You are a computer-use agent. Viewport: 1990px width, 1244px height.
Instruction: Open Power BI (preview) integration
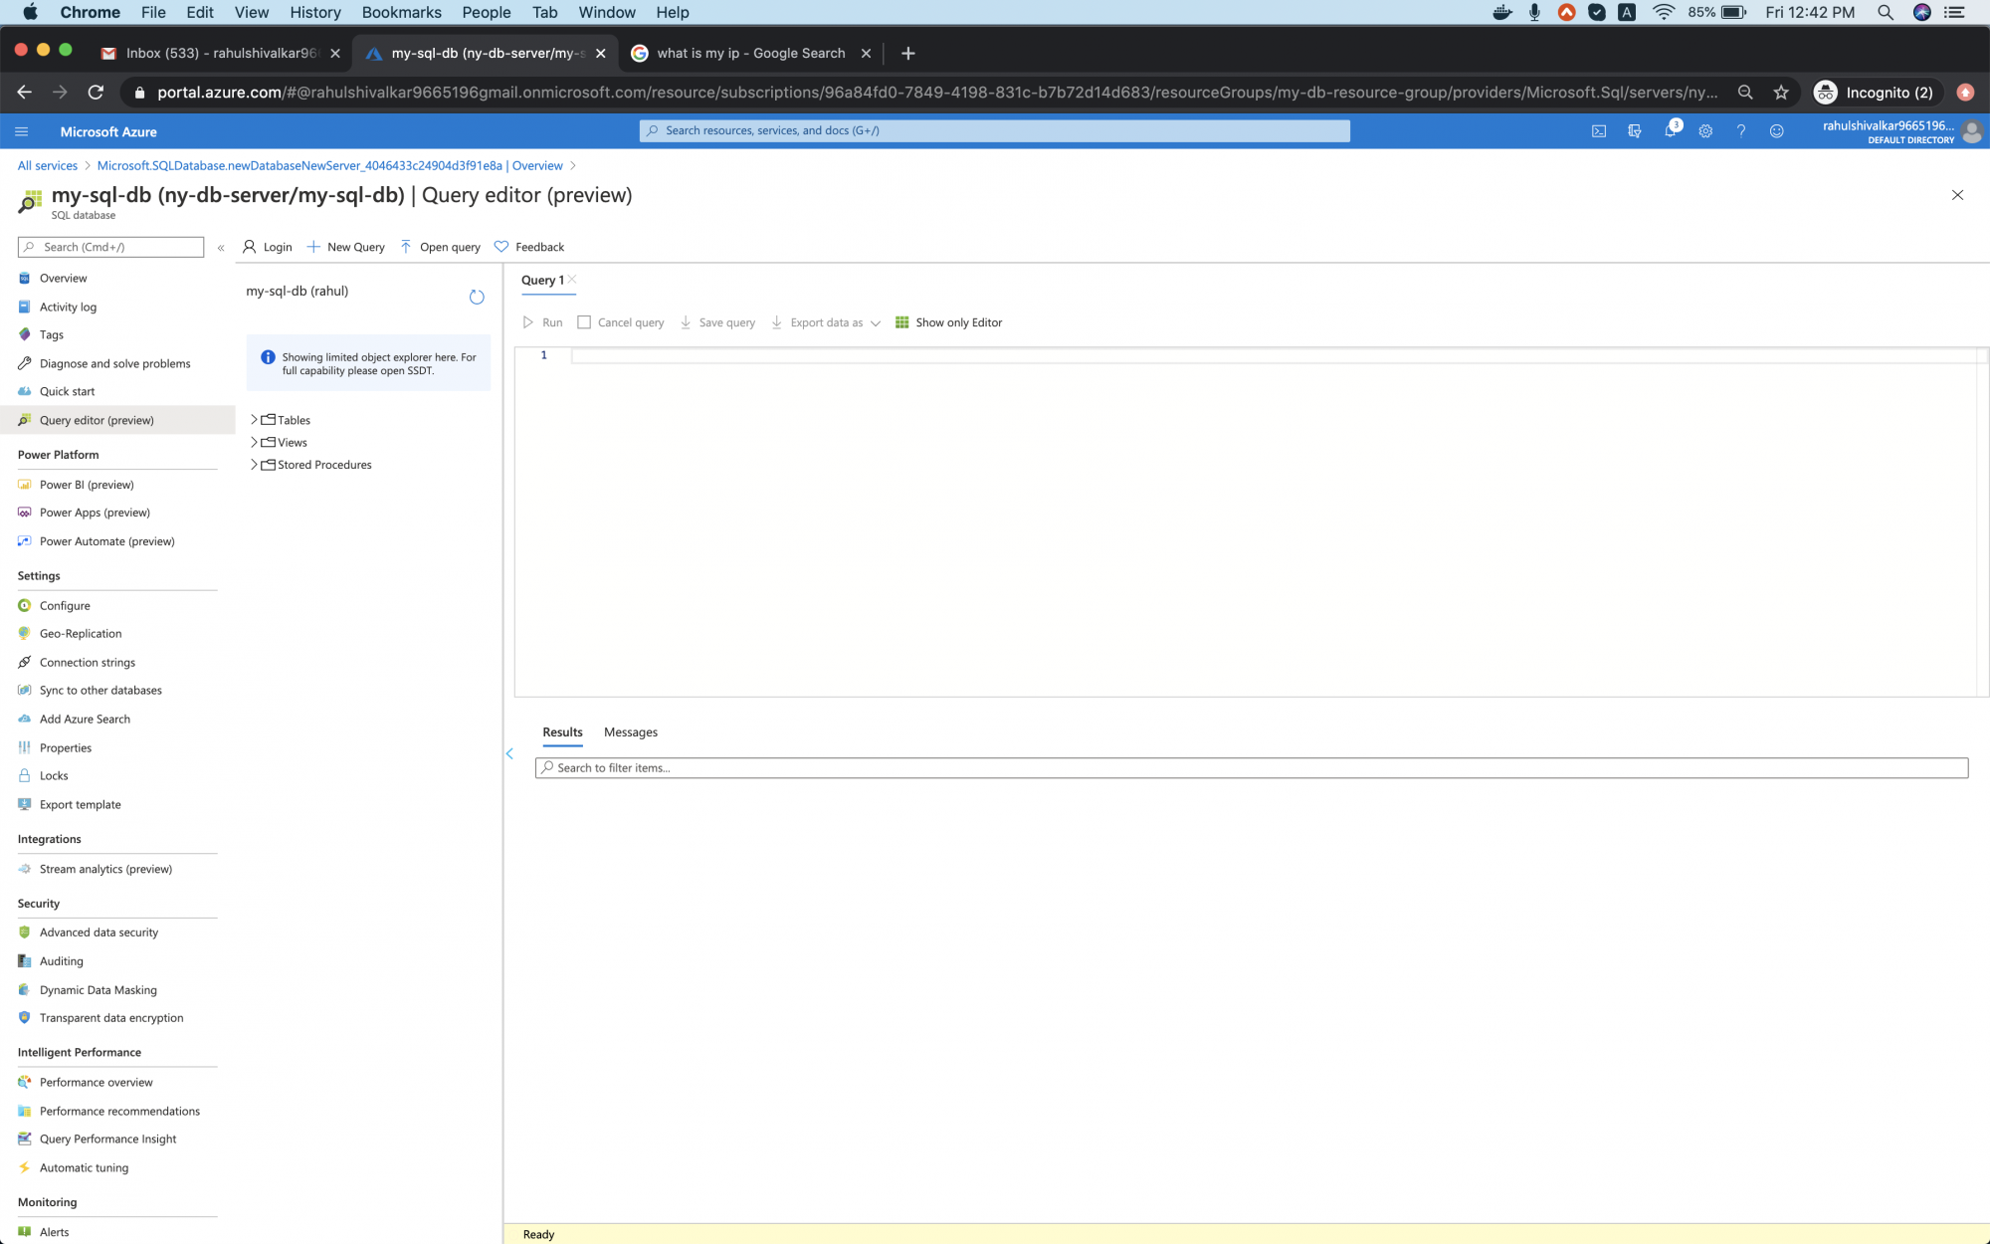pos(88,485)
